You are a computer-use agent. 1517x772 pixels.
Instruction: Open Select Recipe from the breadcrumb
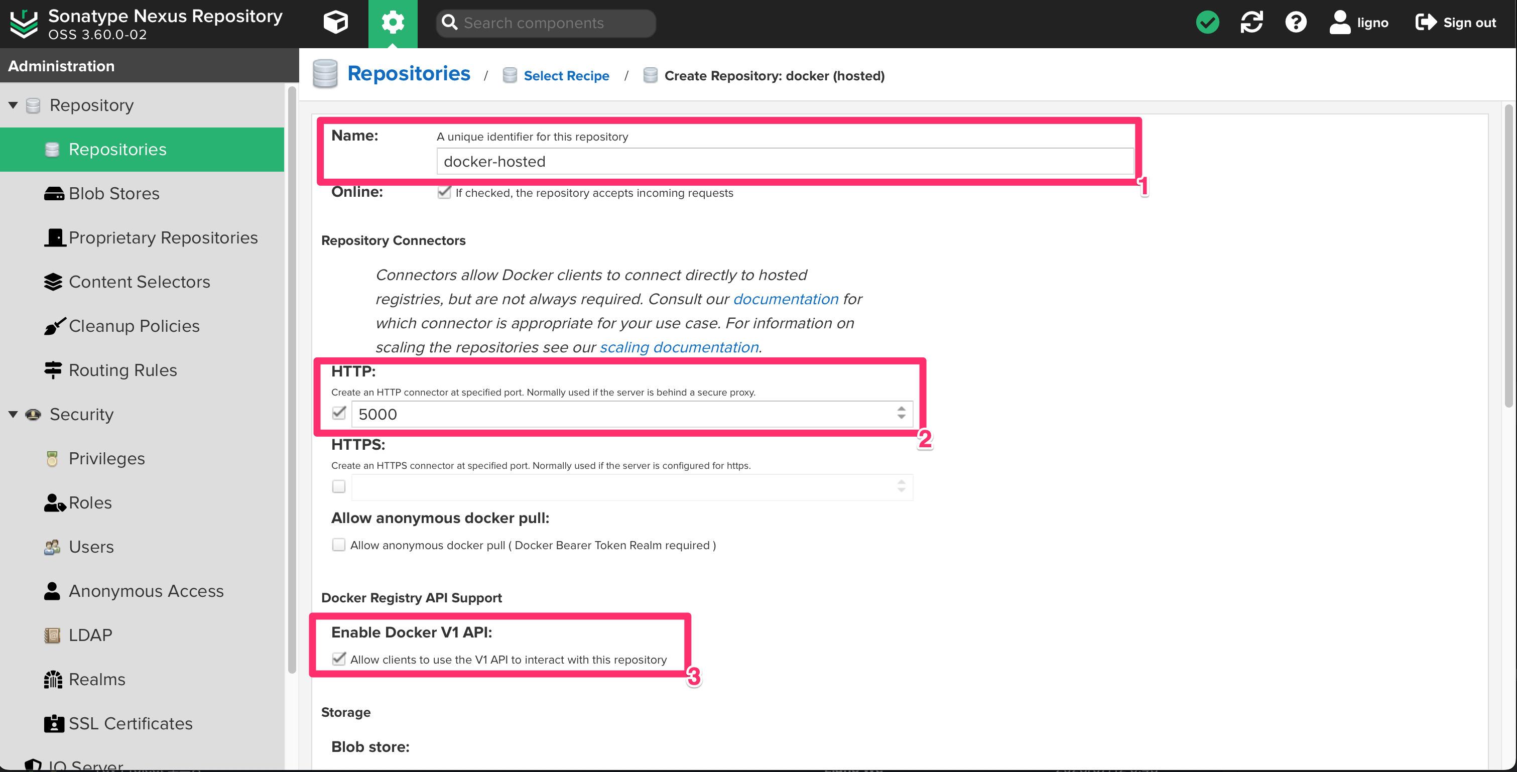coord(567,75)
